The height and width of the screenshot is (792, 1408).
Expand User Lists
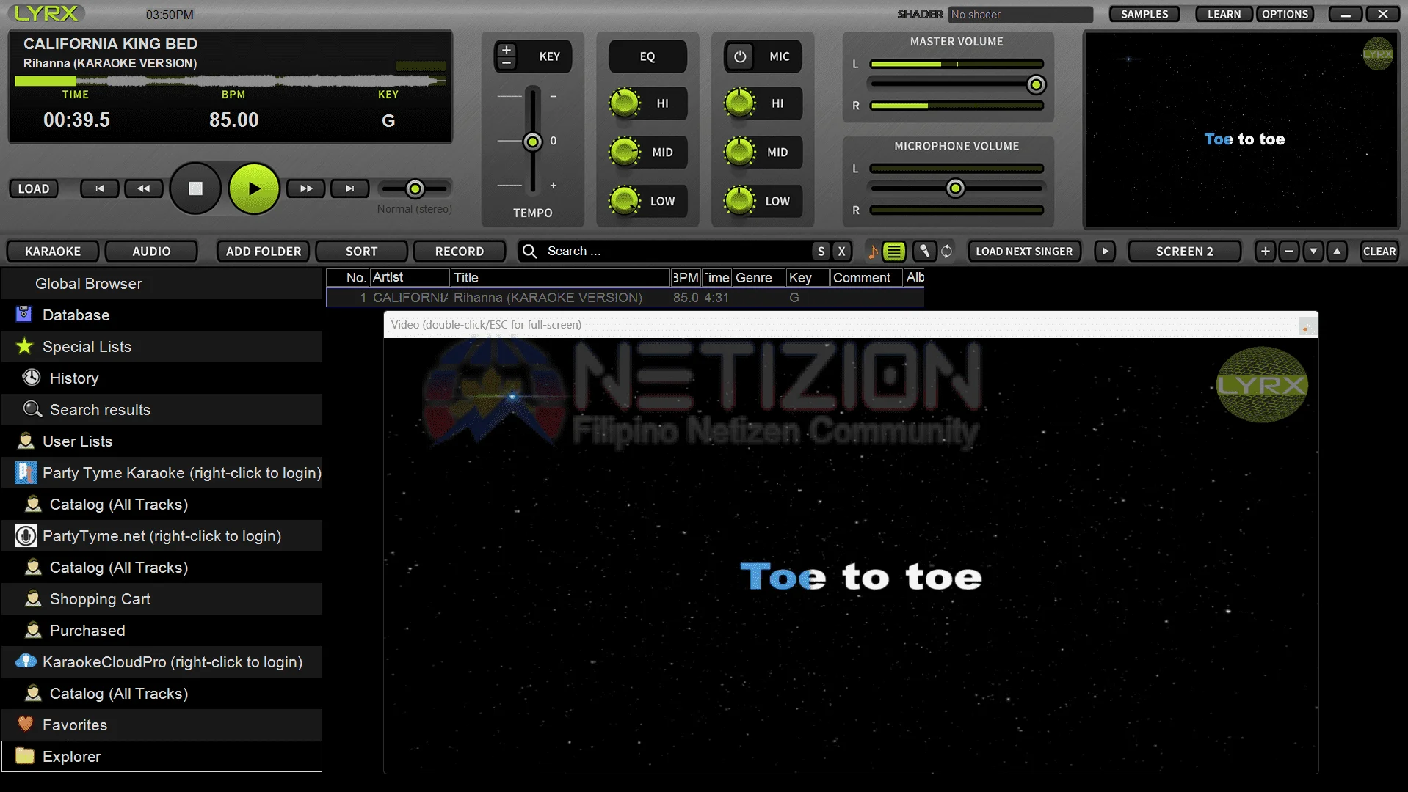(162, 441)
